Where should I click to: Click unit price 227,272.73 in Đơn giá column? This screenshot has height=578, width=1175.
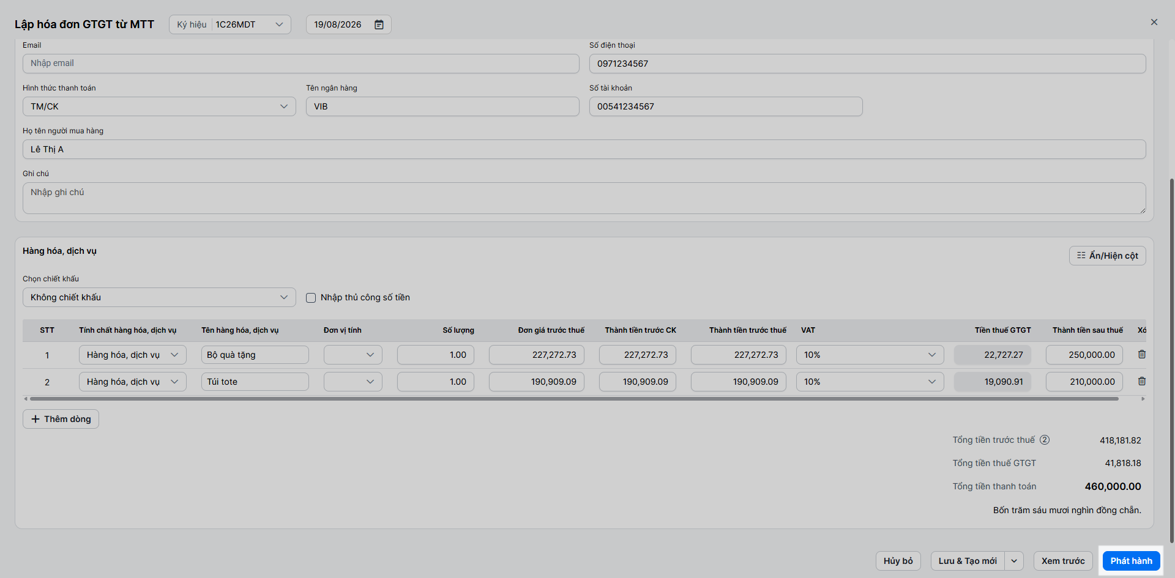[x=537, y=355]
